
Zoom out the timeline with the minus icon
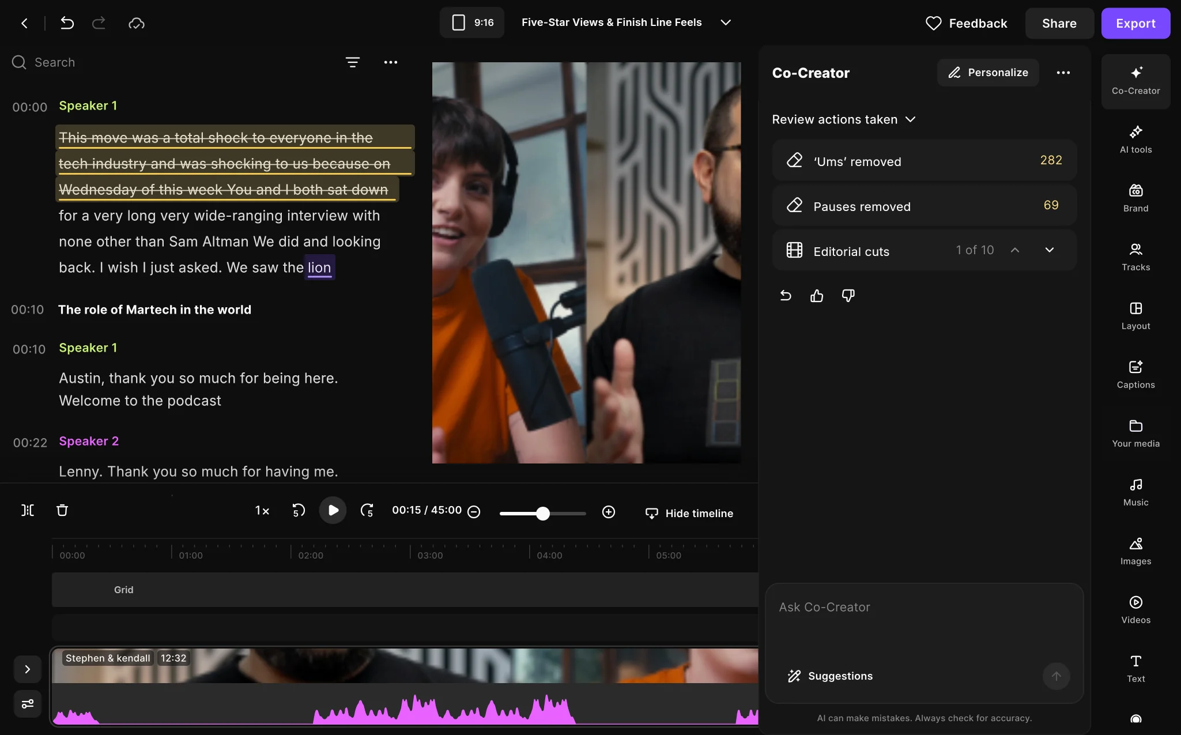tap(474, 512)
